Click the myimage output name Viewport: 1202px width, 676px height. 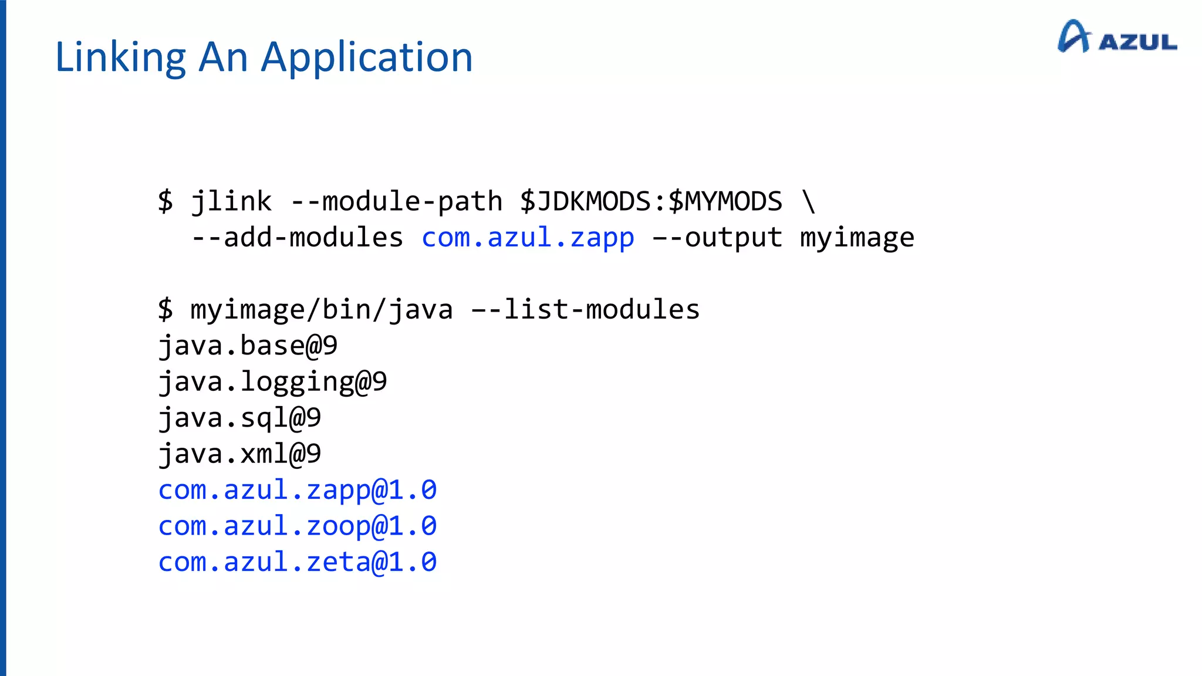(x=857, y=238)
